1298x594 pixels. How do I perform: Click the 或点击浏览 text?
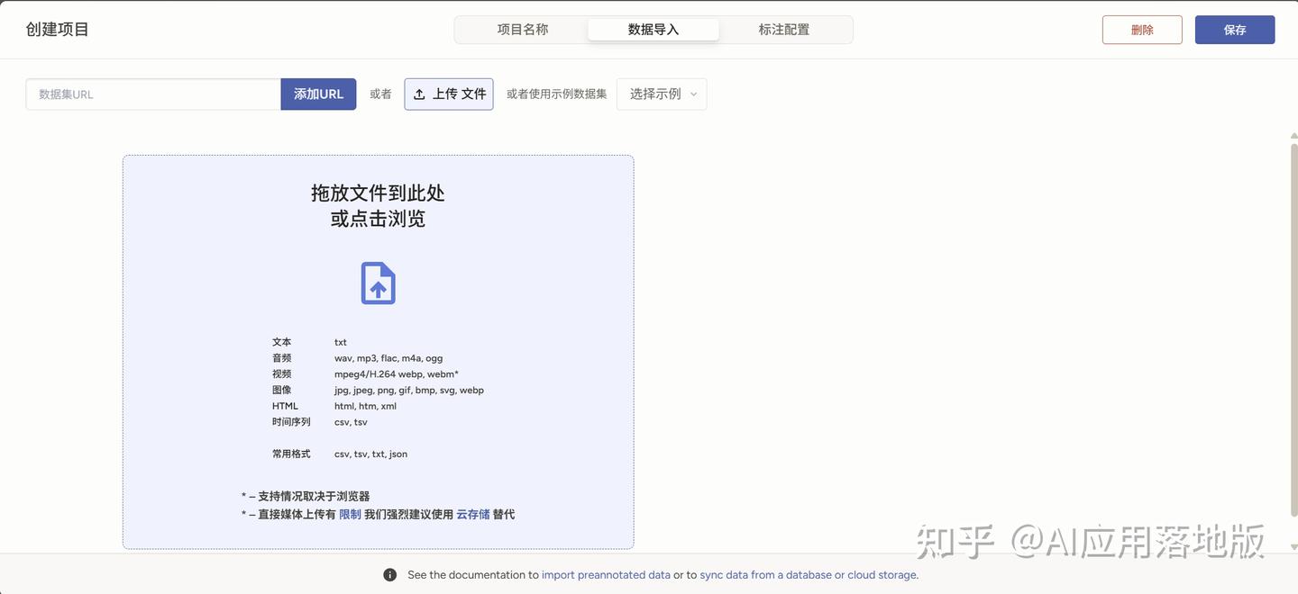[378, 219]
